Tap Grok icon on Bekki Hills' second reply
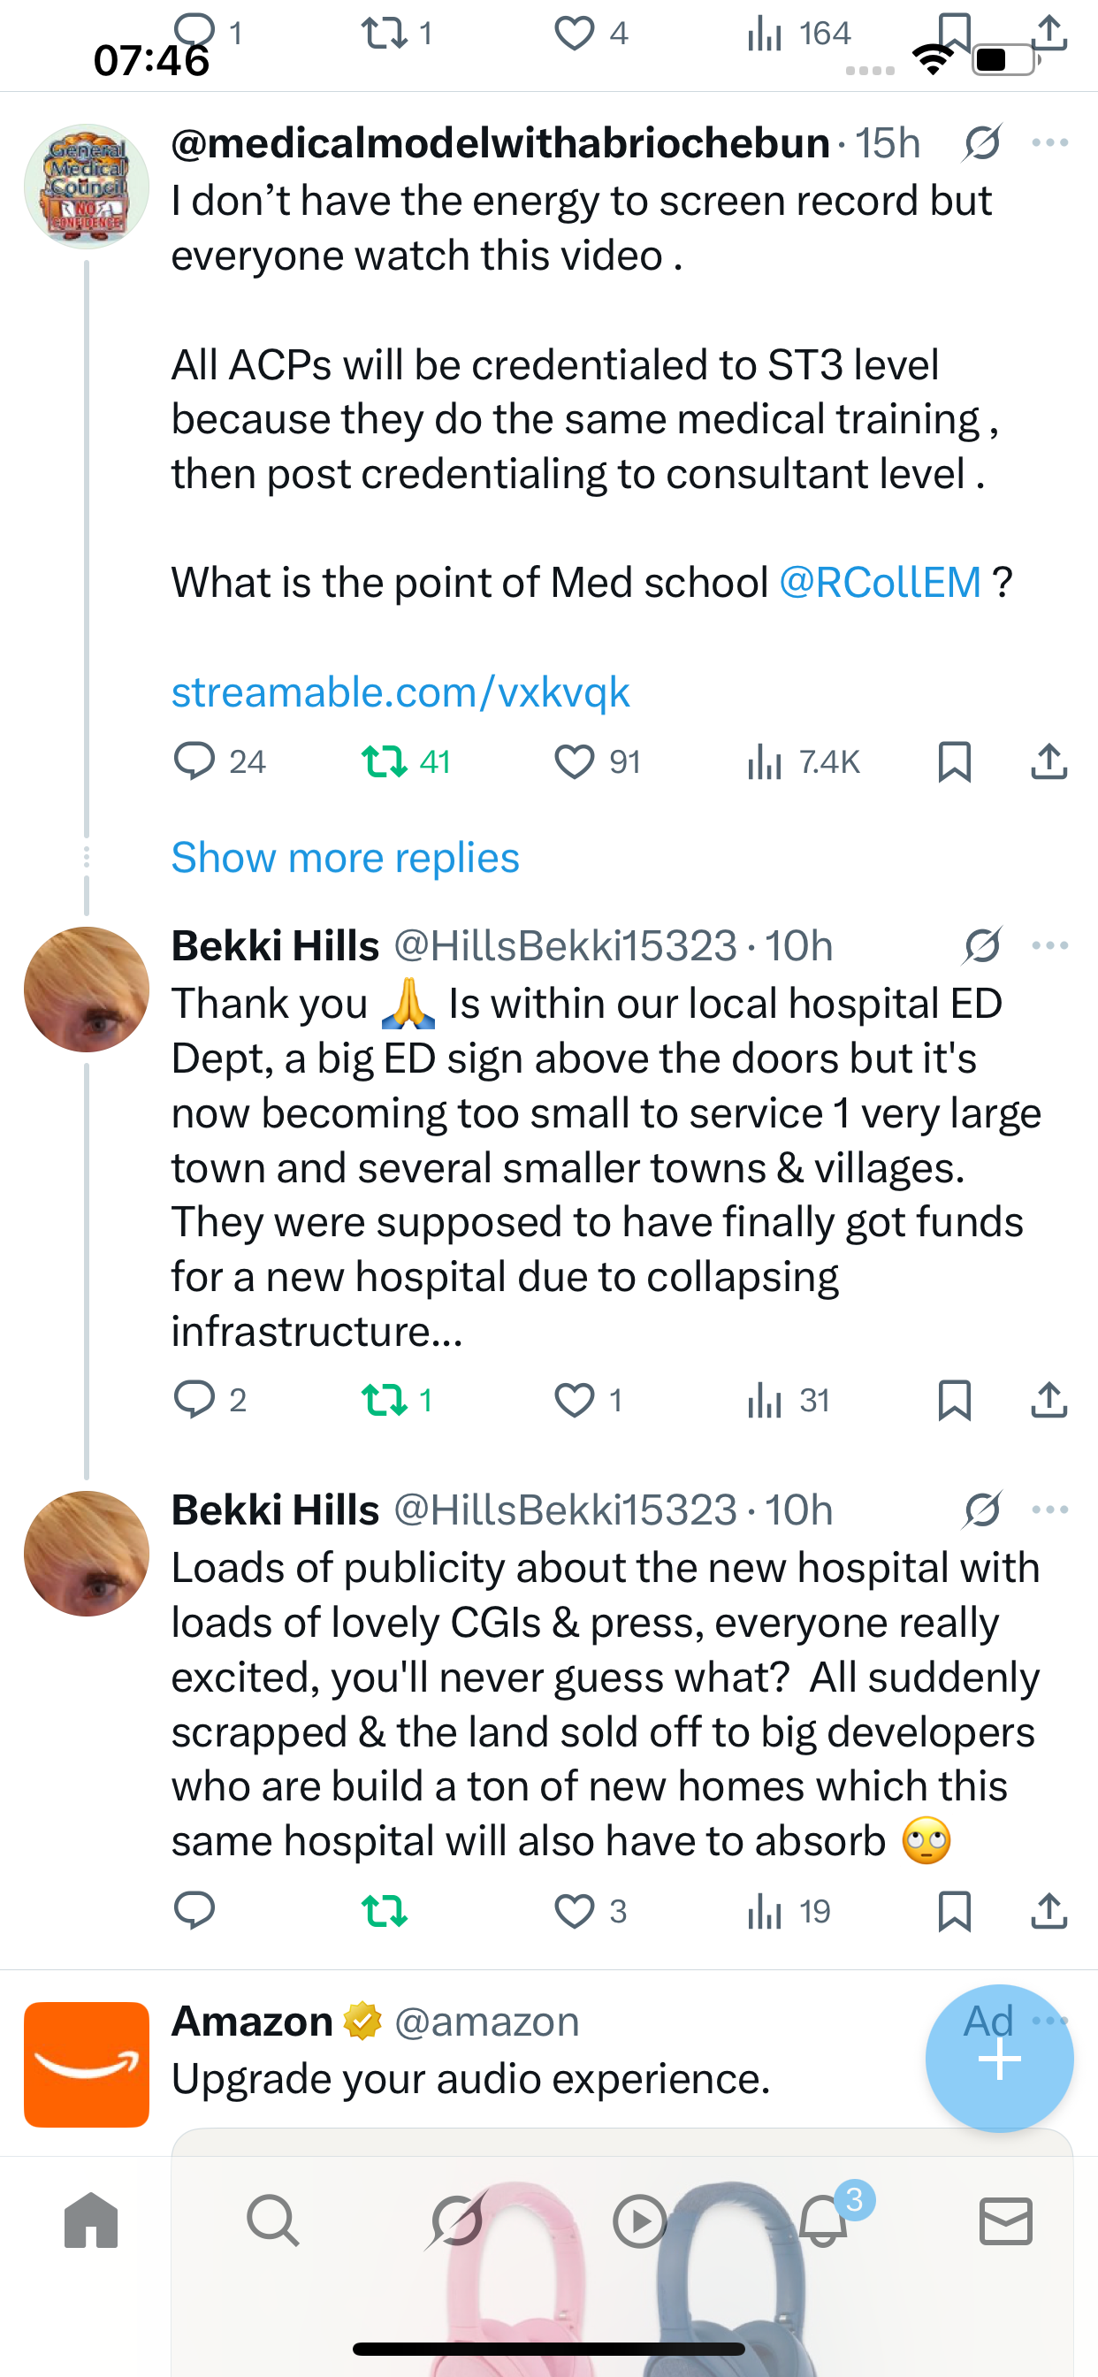Viewport: 1098px width, 2377px height. [x=983, y=1510]
